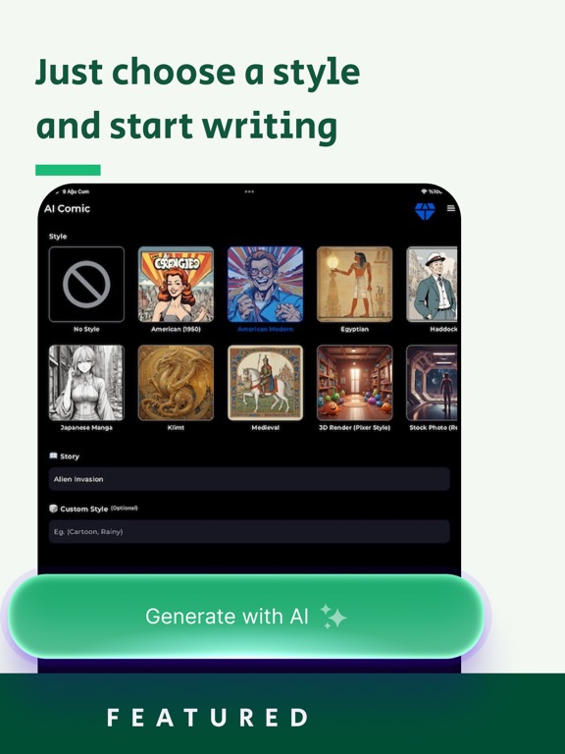Click the AI Comic title
The width and height of the screenshot is (565, 754).
point(68,208)
